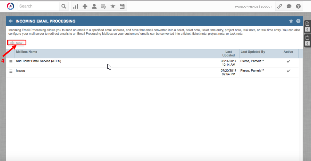Image resolution: width=311 pixels, height=161 pixels.
Task: Go back using the header arrow
Action: pos(11,21)
